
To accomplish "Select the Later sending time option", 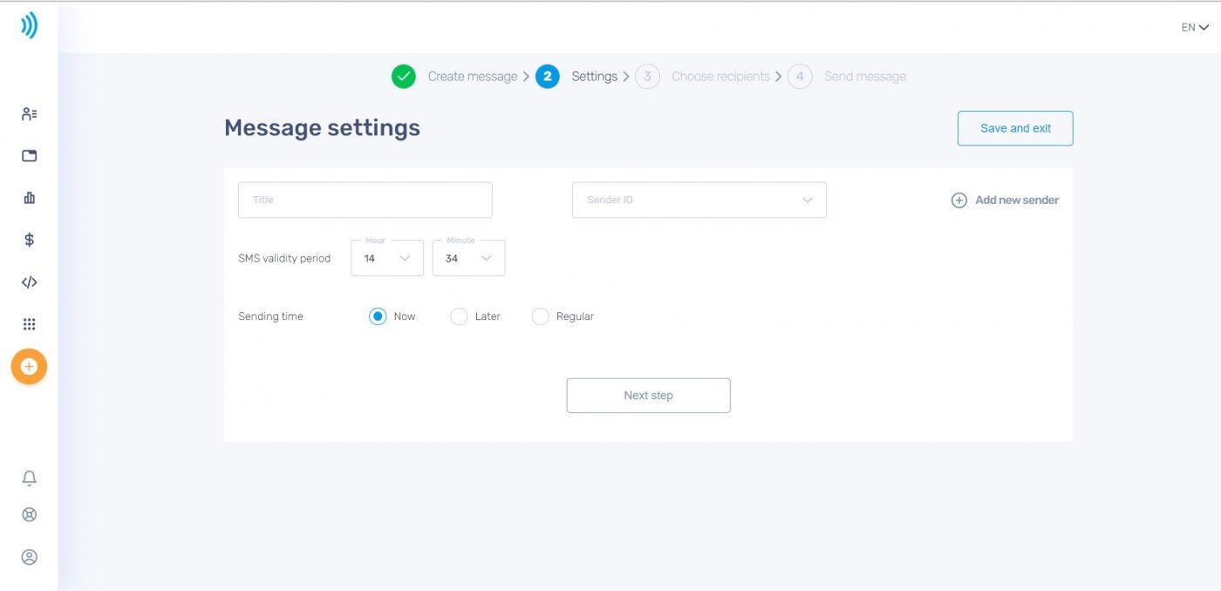I will [459, 316].
